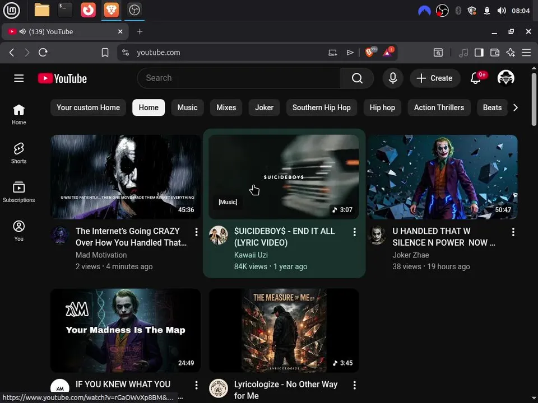538x403 pixels.
Task: Click the search magnifier button
Action: tap(357, 78)
